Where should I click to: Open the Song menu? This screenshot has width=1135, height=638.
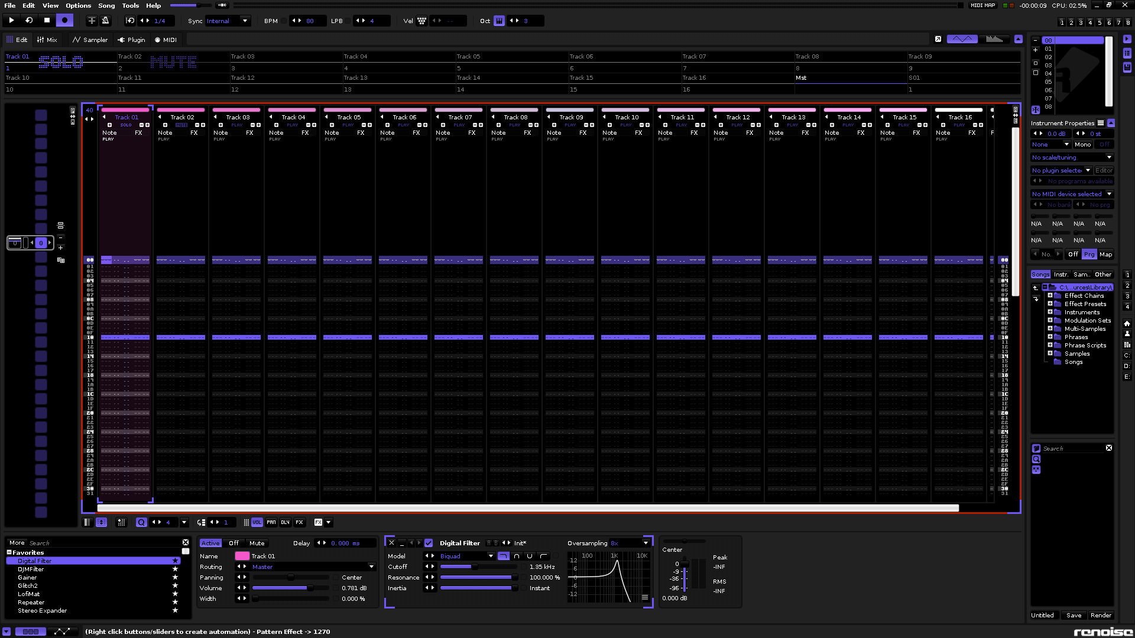106,5
